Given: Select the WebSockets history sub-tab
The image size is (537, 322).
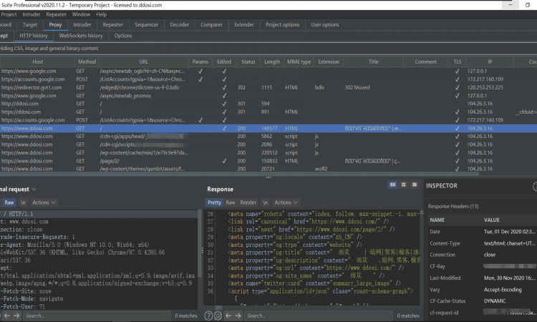Looking at the screenshot, I should tap(81, 36).
